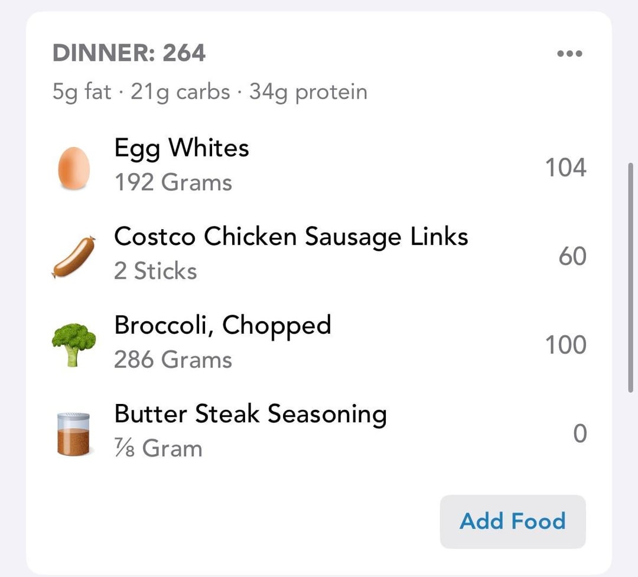Tap the DINNER: 264 header
Viewport: 638px width, 577px height.
(x=129, y=53)
